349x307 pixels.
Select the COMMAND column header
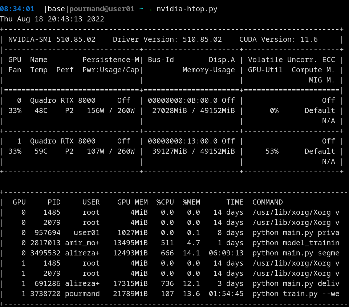(268, 202)
